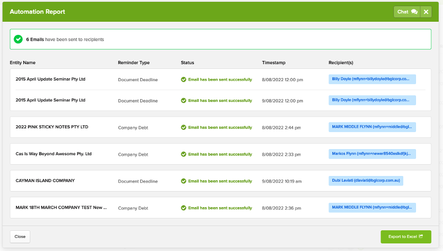The height and width of the screenshot is (251, 443).
Task: Click the green checkmark in the emails sent banner
Action: coord(18,39)
